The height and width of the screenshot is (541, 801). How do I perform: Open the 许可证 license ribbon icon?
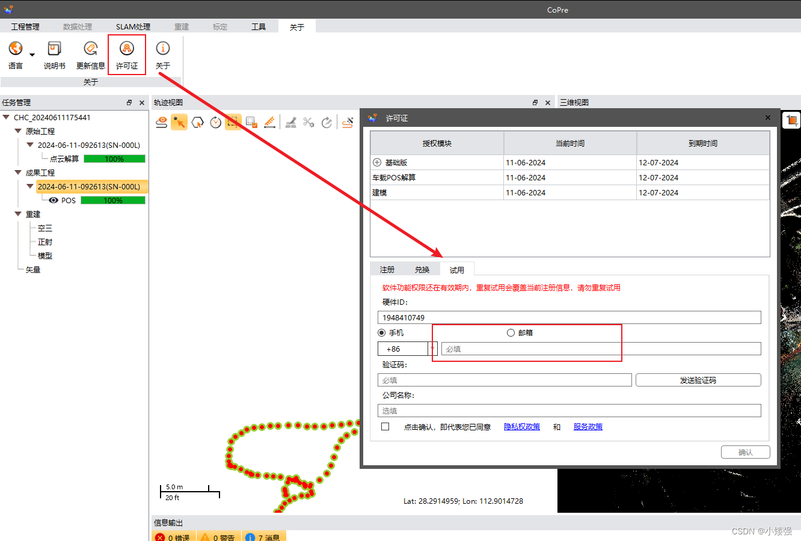click(127, 49)
